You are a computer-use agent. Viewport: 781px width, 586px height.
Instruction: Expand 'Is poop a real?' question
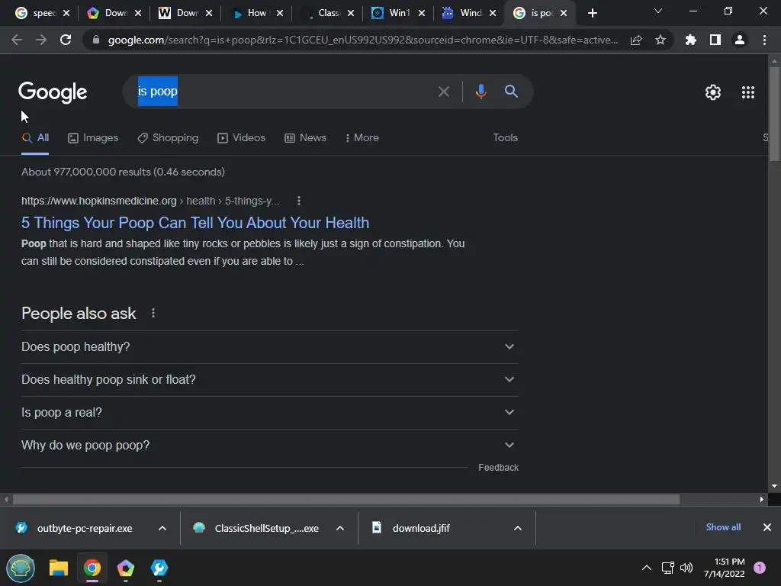coord(269,413)
